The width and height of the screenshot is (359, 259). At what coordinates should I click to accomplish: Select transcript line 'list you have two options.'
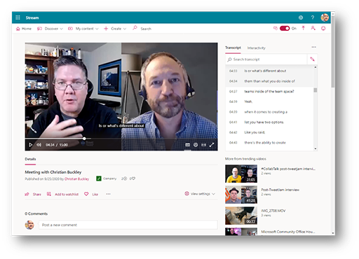269,122
